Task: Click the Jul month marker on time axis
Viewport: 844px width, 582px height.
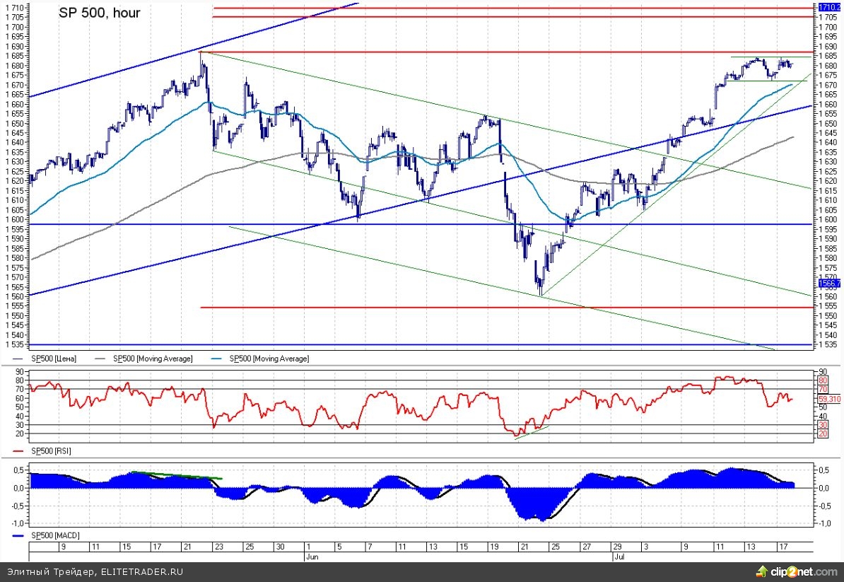Action: coord(617,557)
